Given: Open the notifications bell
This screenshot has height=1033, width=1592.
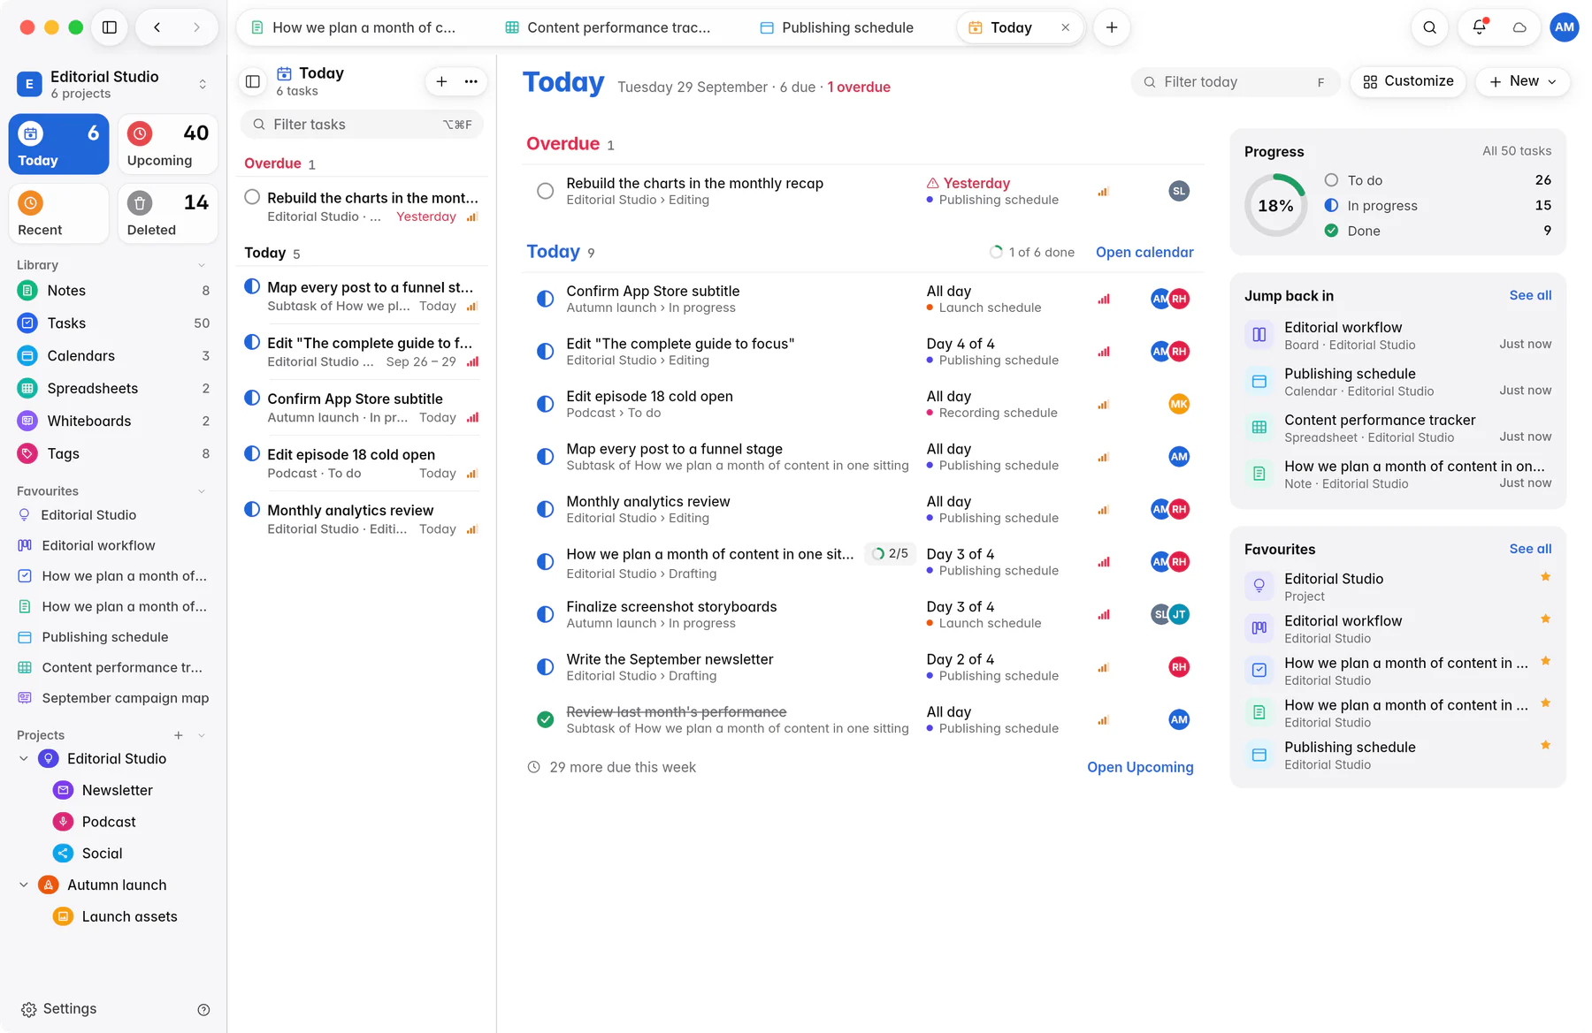Looking at the screenshot, I should pyautogui.click(x=1479, y=27).
